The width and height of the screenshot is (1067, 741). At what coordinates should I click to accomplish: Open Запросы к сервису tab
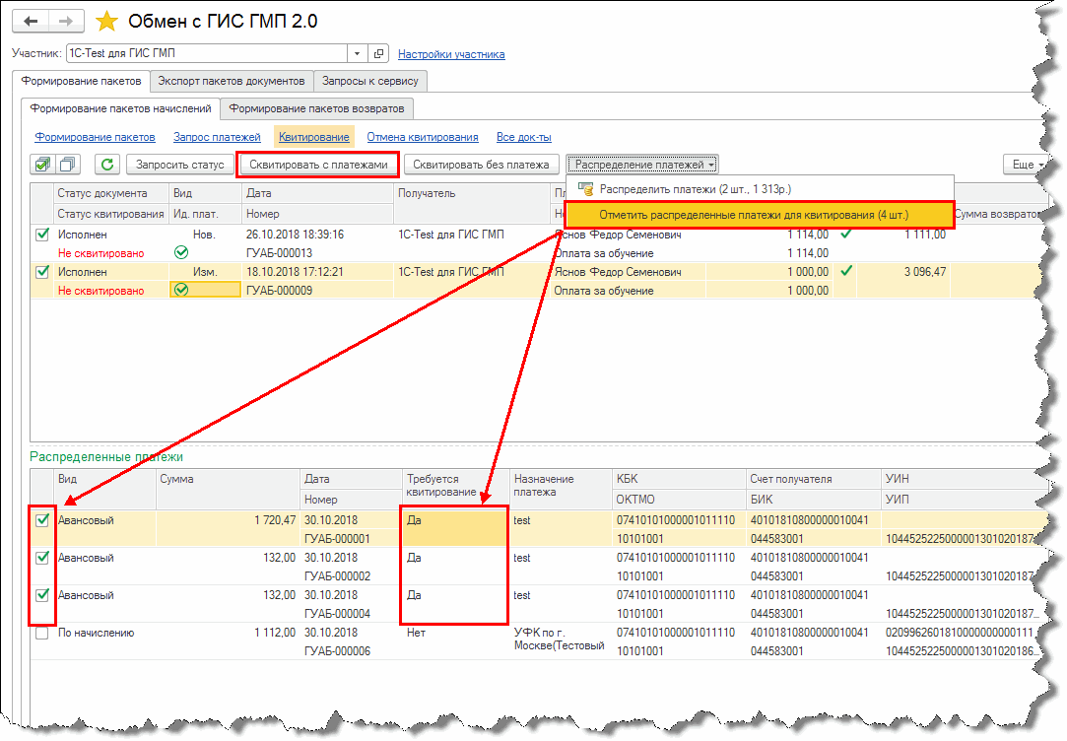370,81
